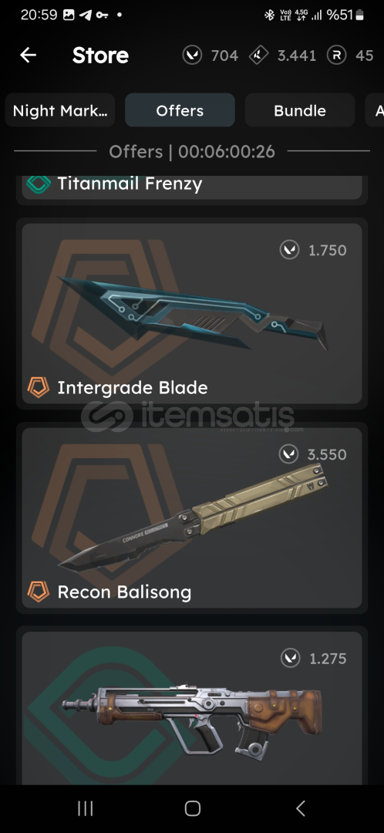Viewport: 384px width, 833px height.
Task: Tap the Android recent apps button
Action: point(85,808)
